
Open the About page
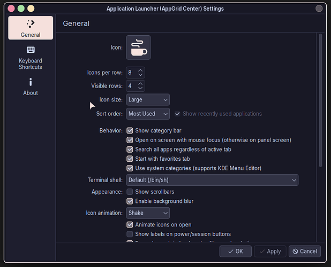point(31,86)
